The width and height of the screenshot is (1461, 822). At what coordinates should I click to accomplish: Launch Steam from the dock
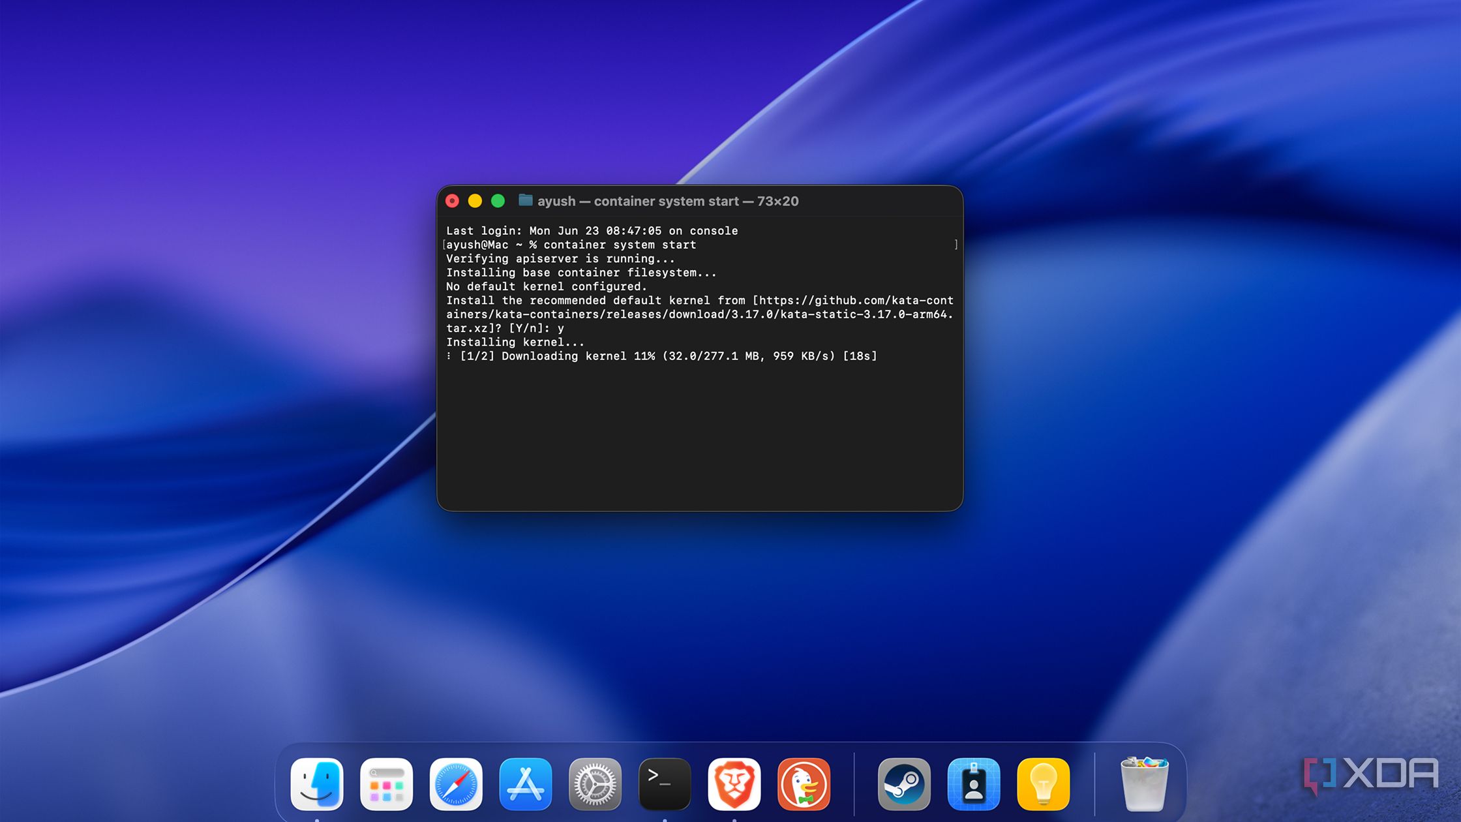click(x=904, y=784)
